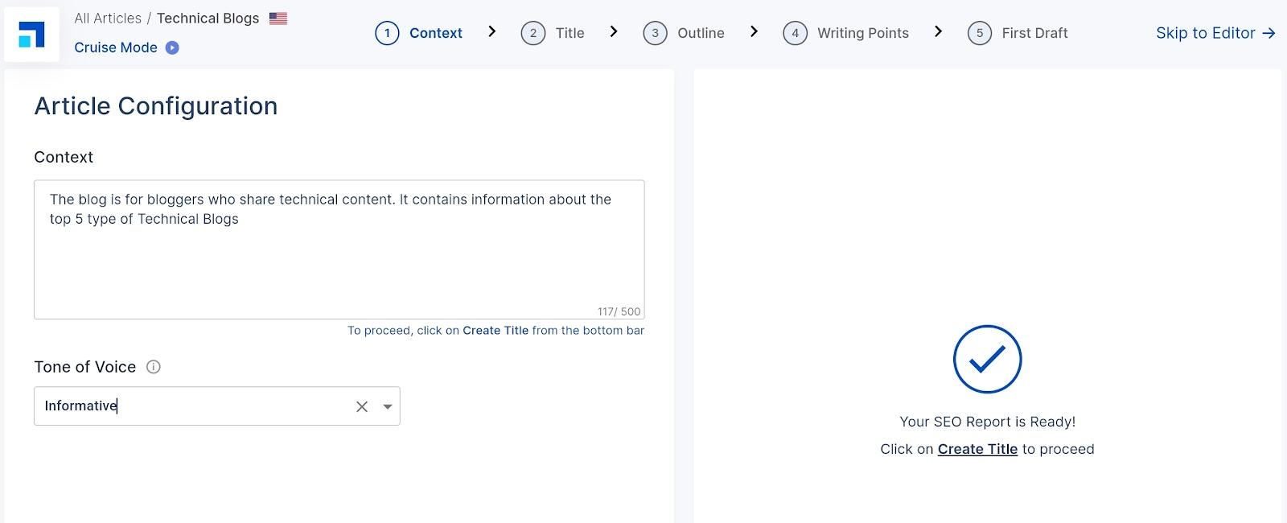
Task: Click the blue SEO report checkmark icon
Action: tap(987, 360)
